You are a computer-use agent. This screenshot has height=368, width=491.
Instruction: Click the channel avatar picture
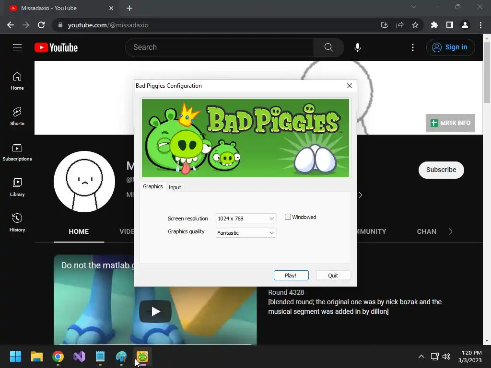[x=84, y=182]
